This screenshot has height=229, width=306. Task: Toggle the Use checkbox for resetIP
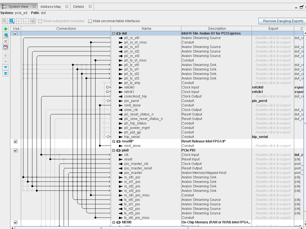point(16,141)
